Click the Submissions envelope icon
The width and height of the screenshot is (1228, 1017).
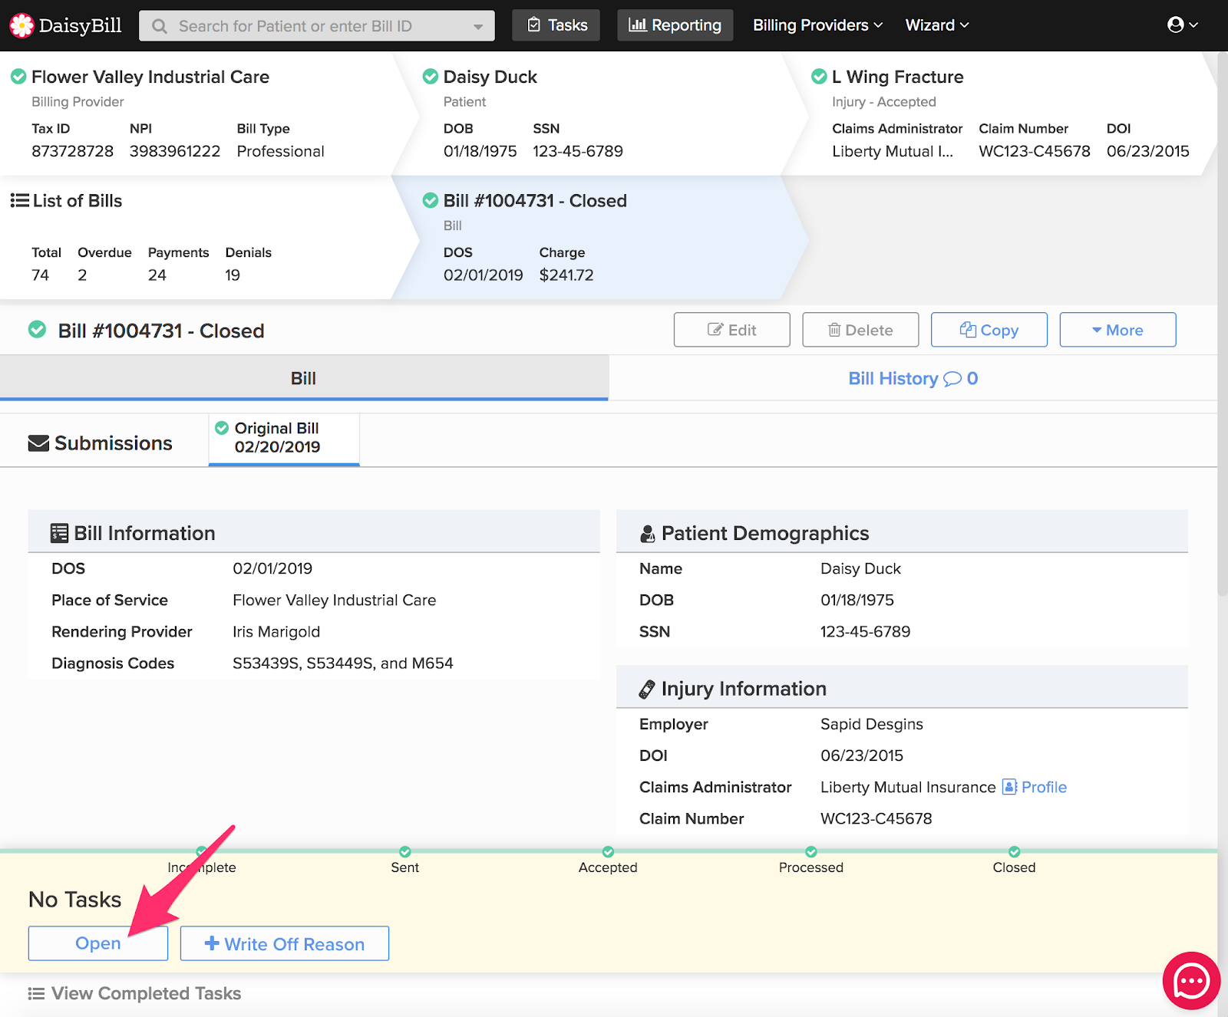38,443
